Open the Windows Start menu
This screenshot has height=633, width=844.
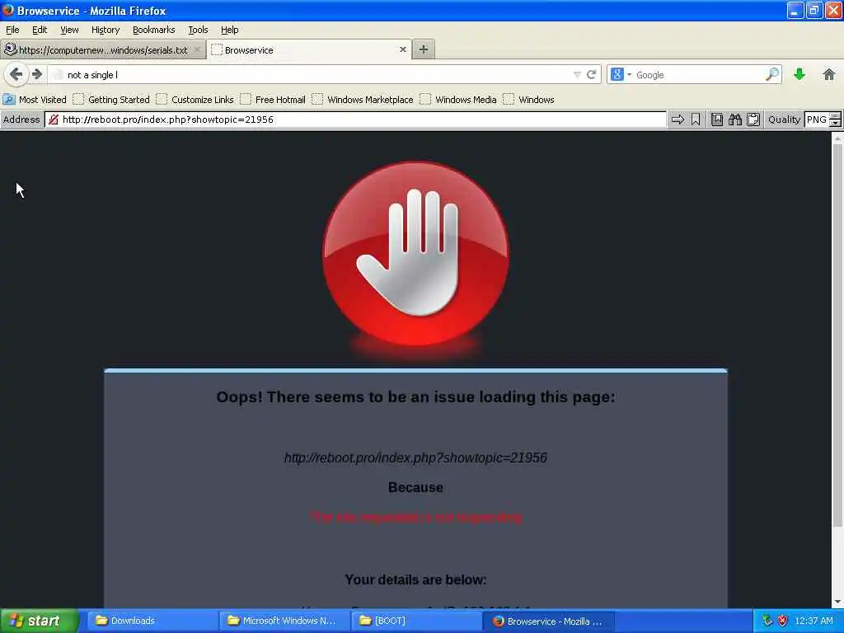click(x=39, y=621)
